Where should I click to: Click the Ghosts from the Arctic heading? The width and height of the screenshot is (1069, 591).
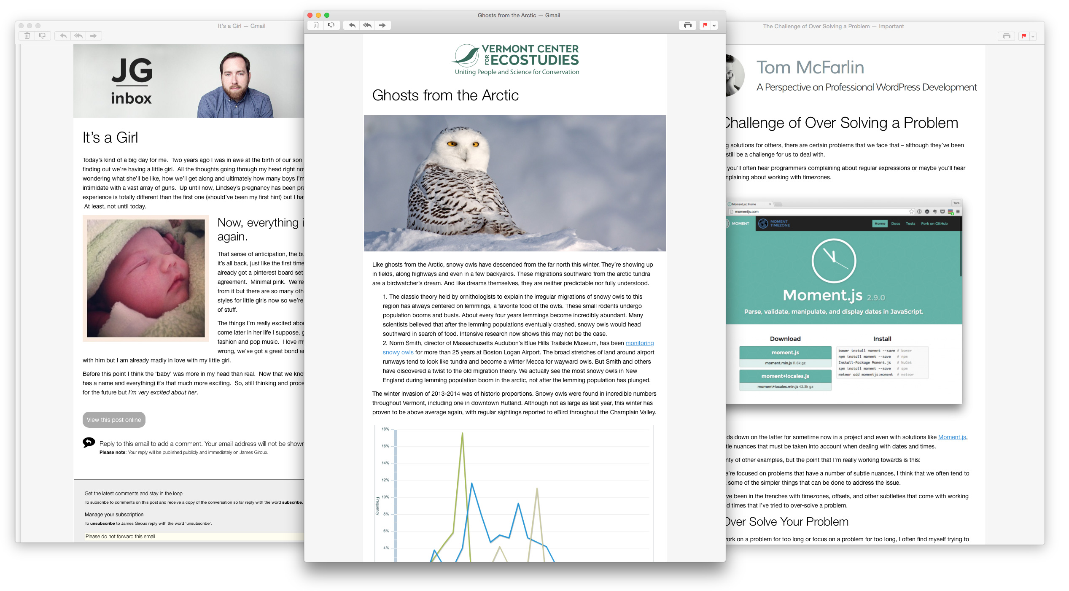click(445, 95)
